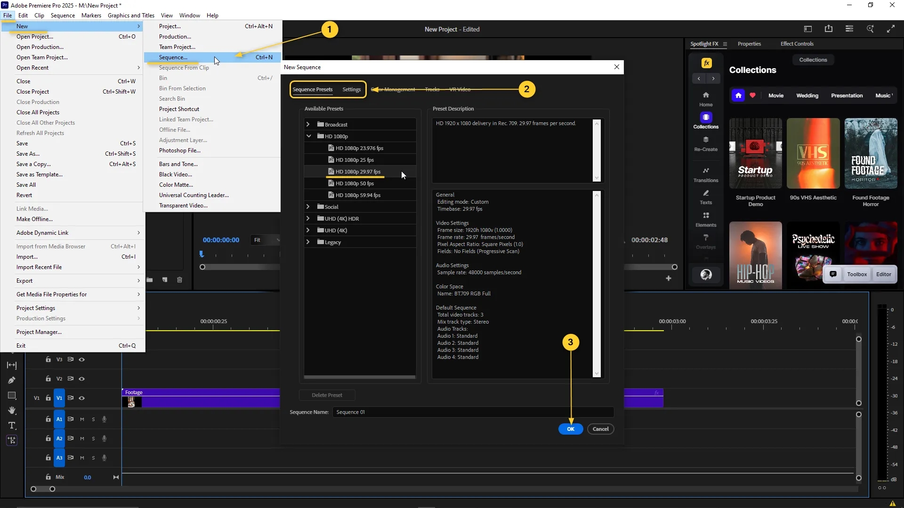
Task: Click preset description scrollbar down arrow
Action: (597, 178)
